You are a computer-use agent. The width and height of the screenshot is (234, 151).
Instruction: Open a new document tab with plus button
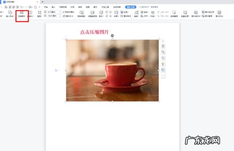pos(42,2)
